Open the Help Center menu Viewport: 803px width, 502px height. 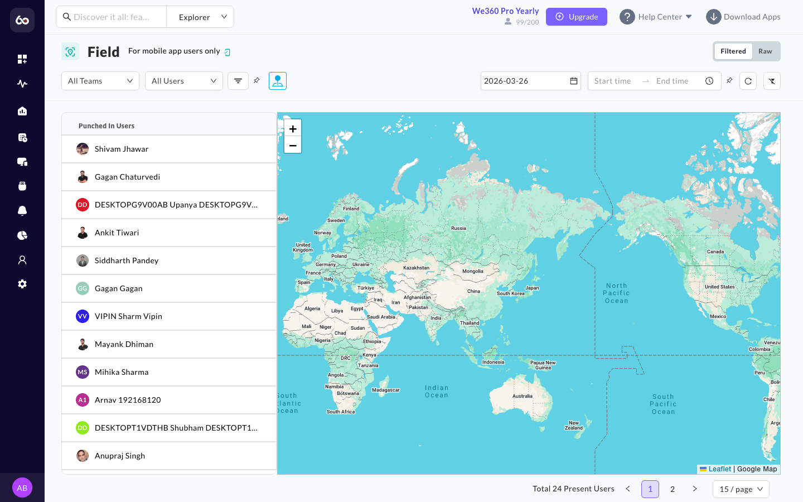click(656, 17)
